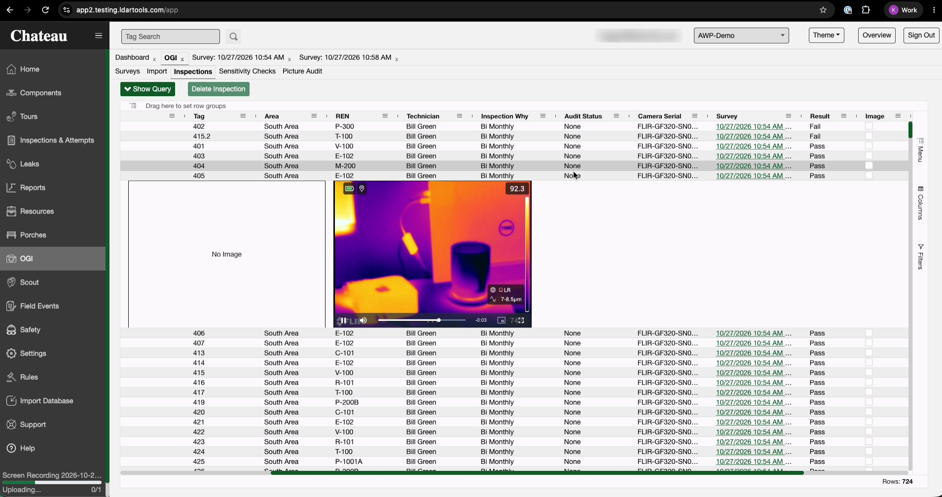This screenshot has width=942, height=497.
Task: Seek on the video progress slider
Action: (422, 320)
